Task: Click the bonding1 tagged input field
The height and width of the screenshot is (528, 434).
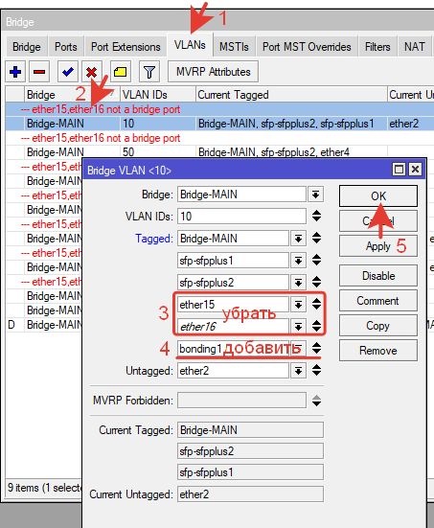Action: click(233, 349)
